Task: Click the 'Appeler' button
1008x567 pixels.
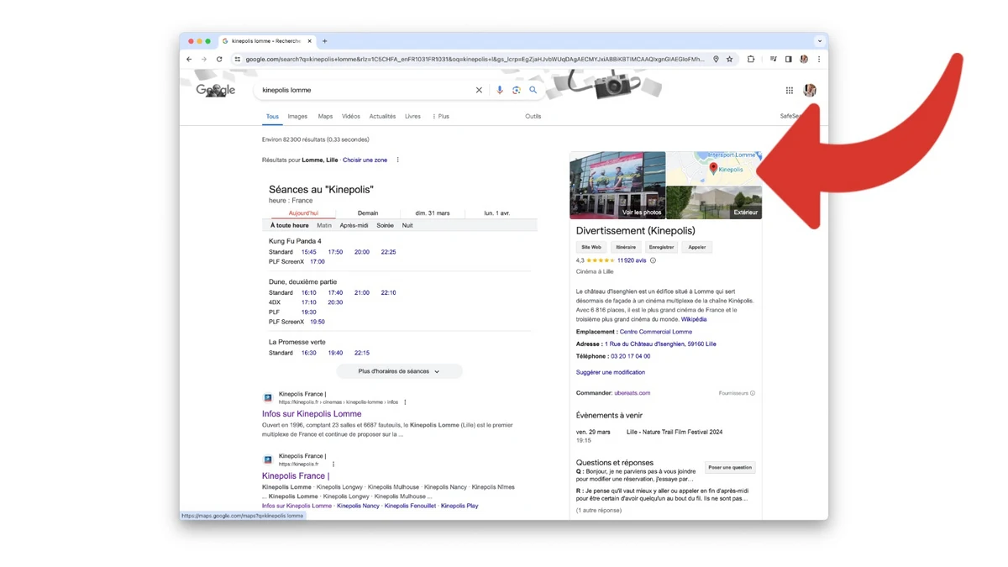Action: coord(697,247)
